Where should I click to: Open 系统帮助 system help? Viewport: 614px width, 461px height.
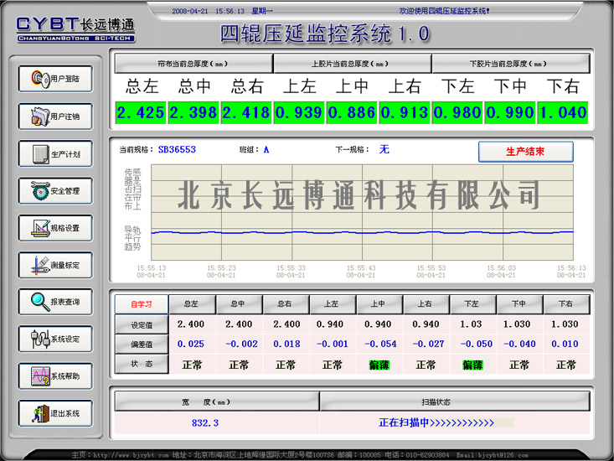[55, 376]
